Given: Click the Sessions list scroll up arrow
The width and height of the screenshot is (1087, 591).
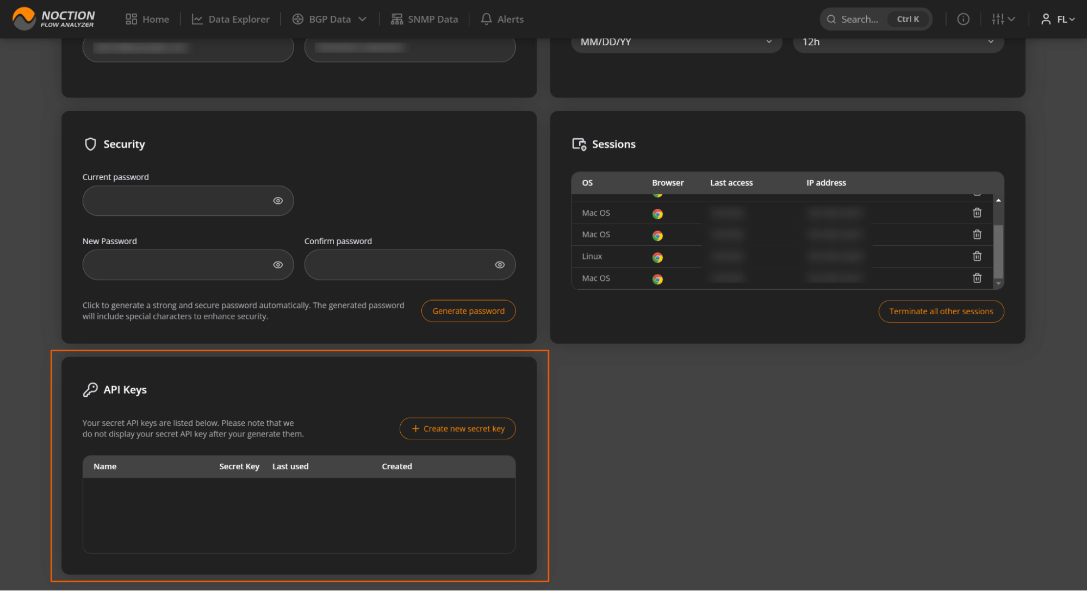Looking at the screenshot, I should 998,200.
